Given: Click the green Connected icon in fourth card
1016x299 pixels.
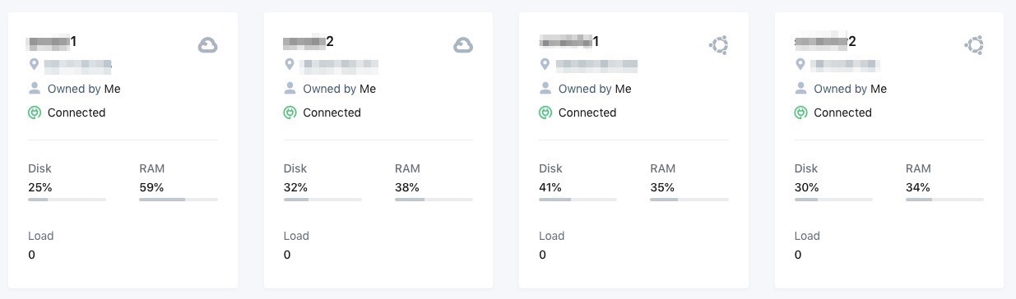Looking at the screenshot, I should (x=800, y=113).
